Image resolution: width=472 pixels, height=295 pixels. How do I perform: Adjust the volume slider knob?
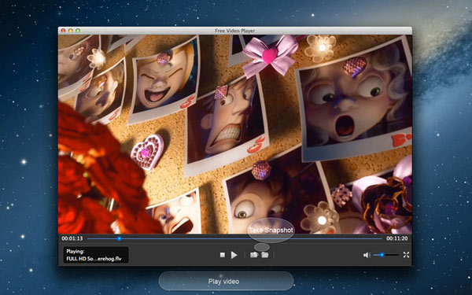pos(382,255)
